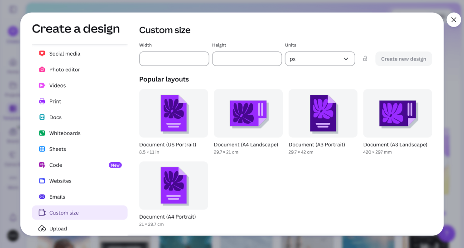Viewport: 464px width, 248px height.
Task: Choose the Sheets category
Action: point(80,149)
